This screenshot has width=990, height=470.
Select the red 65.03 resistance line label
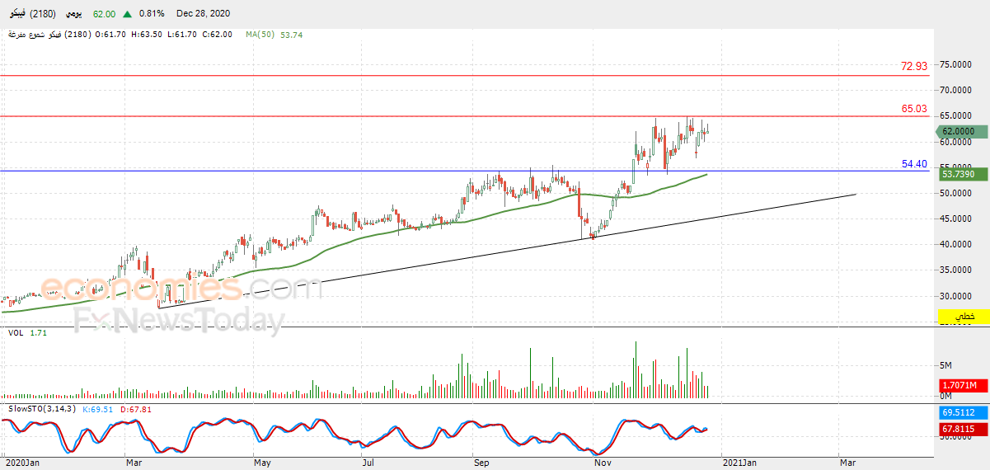point(914,109)
